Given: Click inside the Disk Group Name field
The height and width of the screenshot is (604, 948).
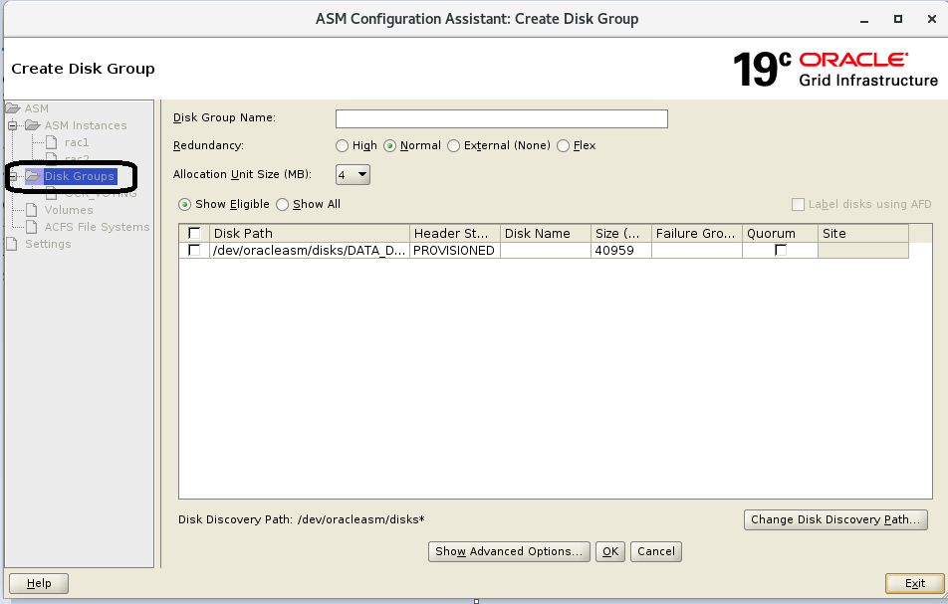Looking at the screenshot, I should [501, 118].
